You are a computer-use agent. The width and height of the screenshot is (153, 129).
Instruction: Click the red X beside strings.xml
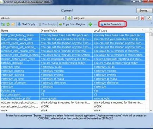click(142, 18)
